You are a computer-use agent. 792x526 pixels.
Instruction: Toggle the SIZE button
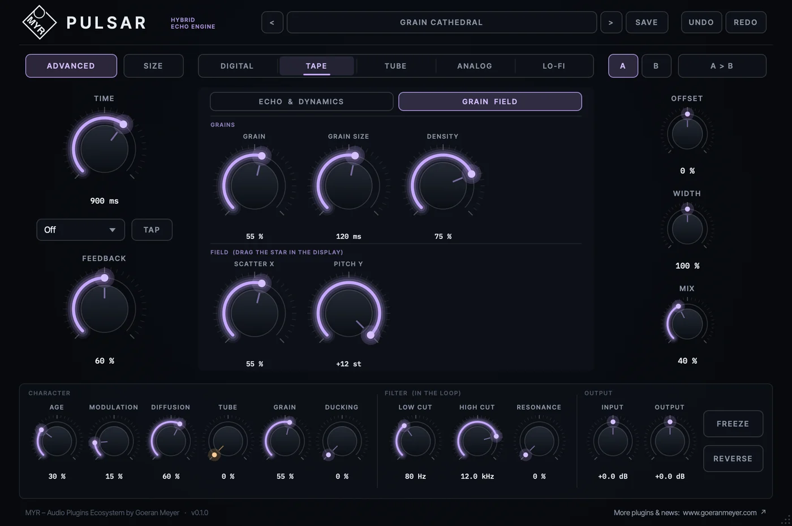(x=153, y=66)
